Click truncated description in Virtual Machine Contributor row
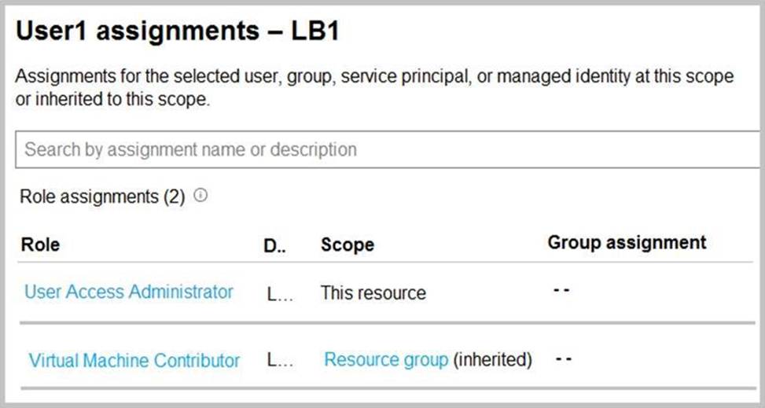 [280, 361]
